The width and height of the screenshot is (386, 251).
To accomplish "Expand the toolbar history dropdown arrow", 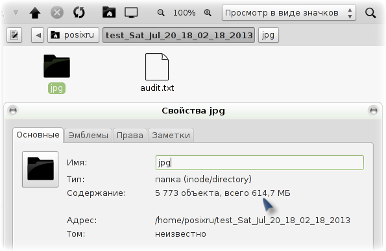I will (x=16, y=12).
